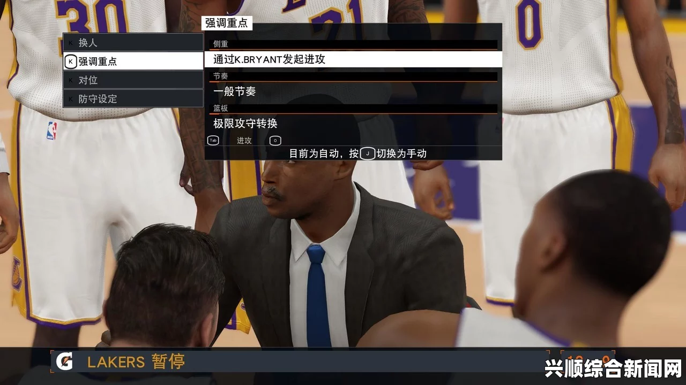The image size is (686, 385).
Task: Click the 强调重点 panel title
Action: [x=227, y=23]
